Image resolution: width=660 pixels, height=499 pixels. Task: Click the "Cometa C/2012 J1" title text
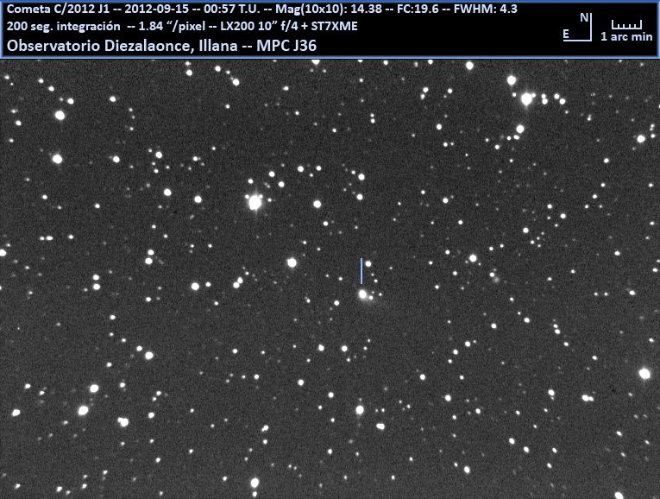(x=58, y=9)
